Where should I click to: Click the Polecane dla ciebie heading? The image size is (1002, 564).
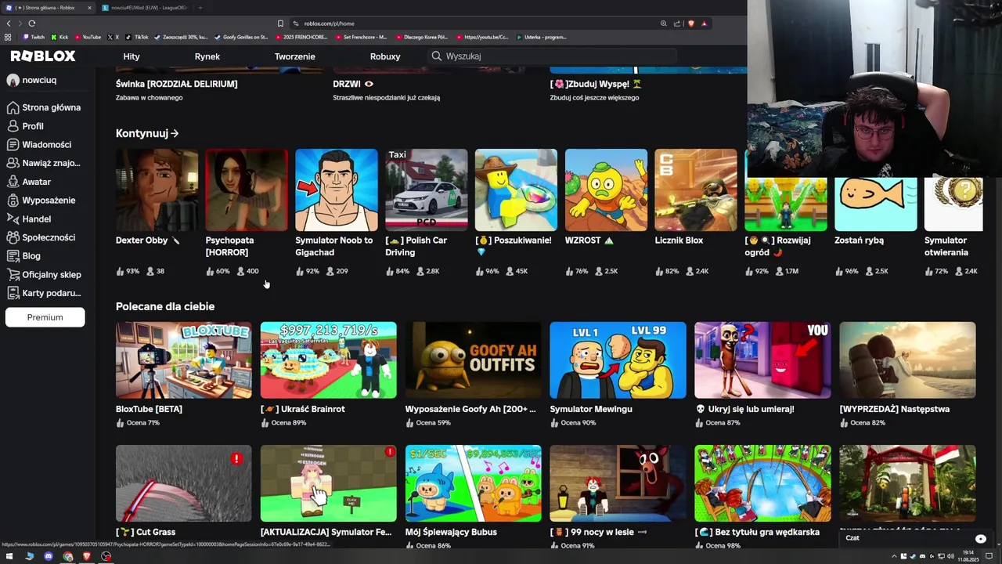(x=165, y=306)
